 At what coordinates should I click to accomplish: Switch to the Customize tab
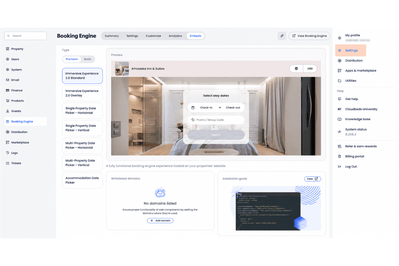[x=153, y=36]
